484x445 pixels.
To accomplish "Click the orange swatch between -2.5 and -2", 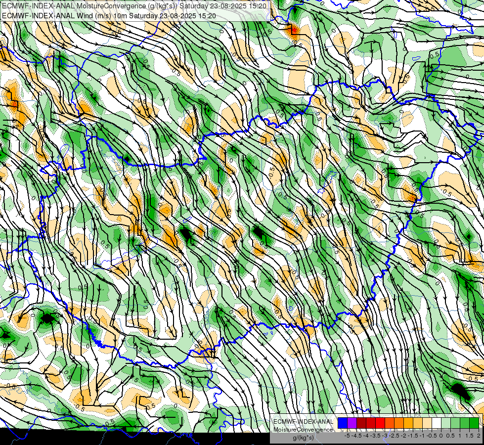I will coord(399,423).
